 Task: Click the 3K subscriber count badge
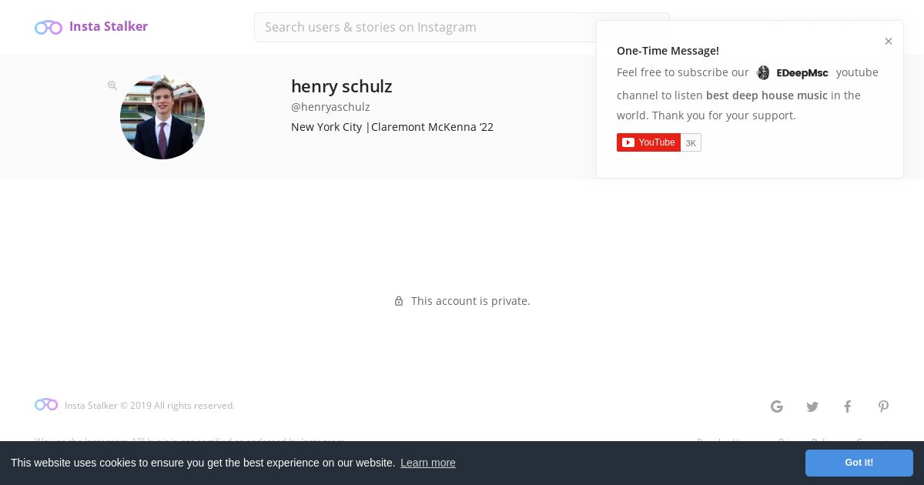(691, 142)
